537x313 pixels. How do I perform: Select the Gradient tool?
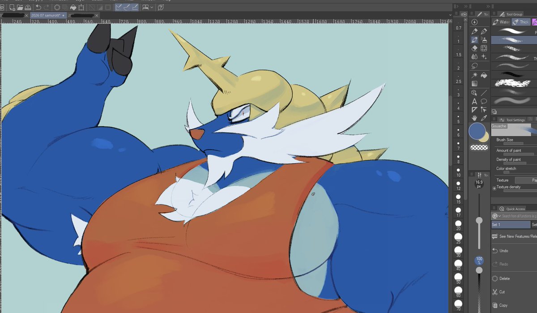pyautogui.click(x=474, y=83)
